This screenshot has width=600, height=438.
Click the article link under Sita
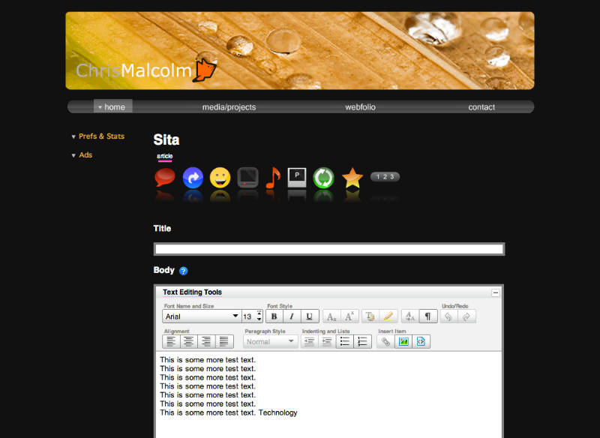pos(164,156)
